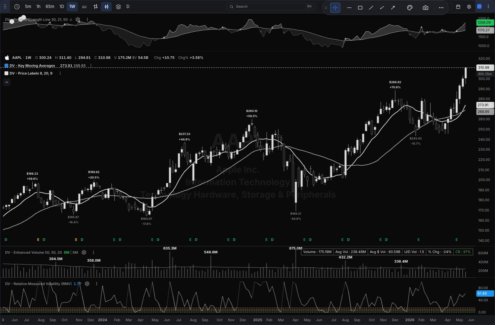Focus the Search input field

pos(272,6)
